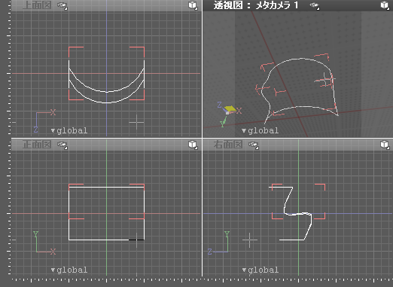Click the 3D cursor crosshair in top view
393x287 pixels.
(136, 122)
